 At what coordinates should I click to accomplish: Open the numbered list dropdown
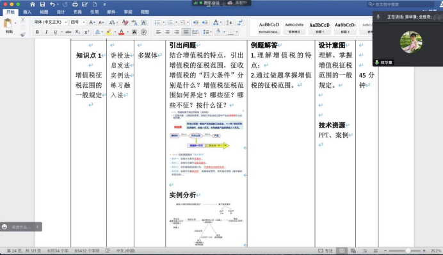(176, 22)
